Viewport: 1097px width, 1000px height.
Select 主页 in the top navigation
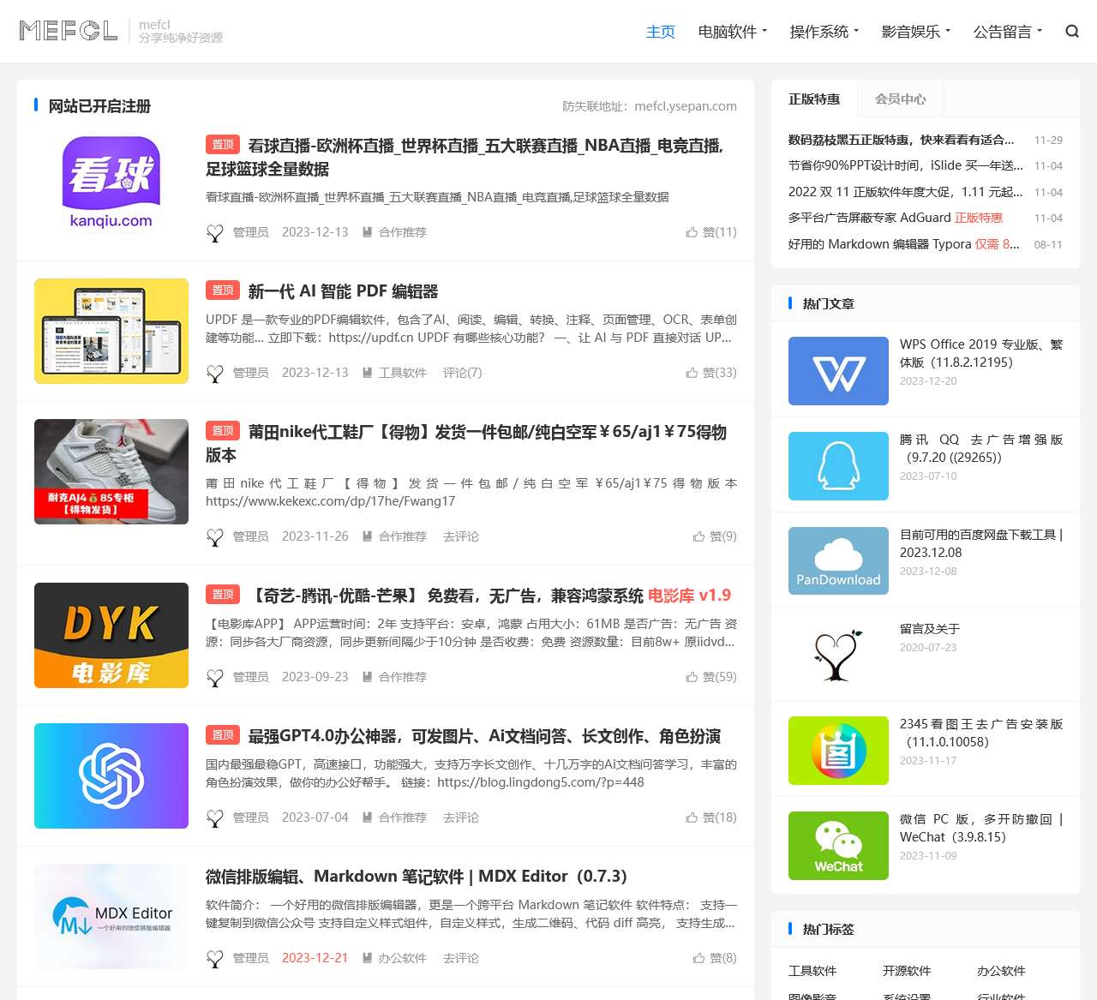pos(660,31)
